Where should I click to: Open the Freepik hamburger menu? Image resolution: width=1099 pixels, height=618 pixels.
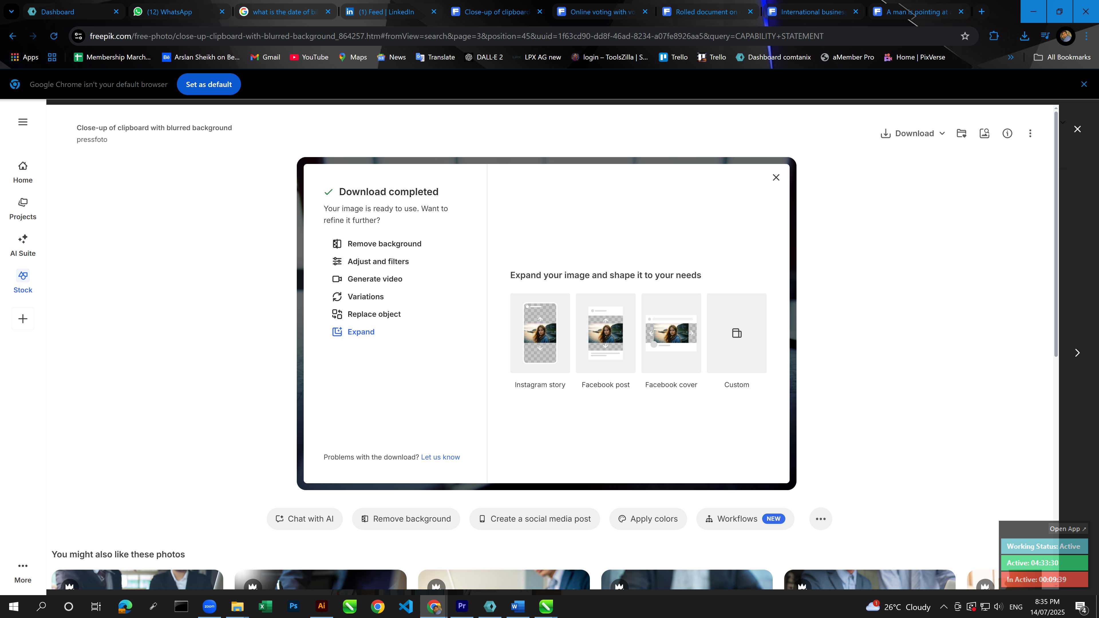23,122
